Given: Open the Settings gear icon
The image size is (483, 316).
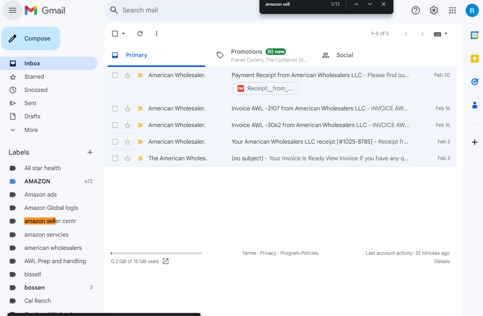Looking at the screenshot, I should pos(434,10).
